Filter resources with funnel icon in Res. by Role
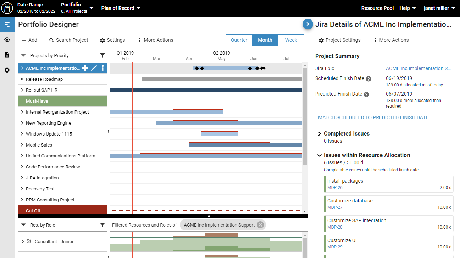The width and height of the screenshot is (460, 258). 102,225
